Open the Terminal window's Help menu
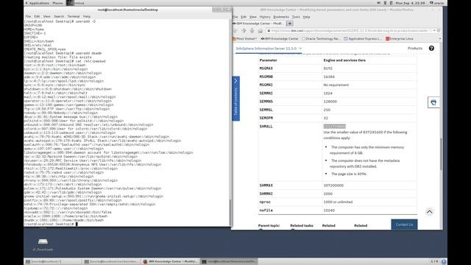The image size is (471, 265). (87, 16)
